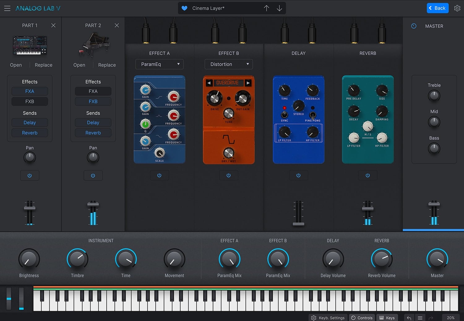This screenshot has width=464, height=321.
Task: Select next distortion type on Overdrive pedal
Action: click(x=248, y=83)
